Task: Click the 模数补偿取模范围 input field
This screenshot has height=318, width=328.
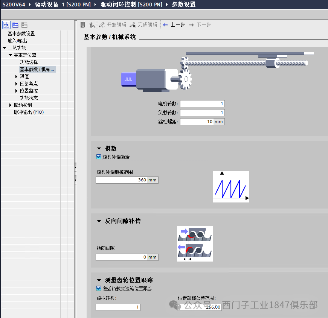Action: 127,180
